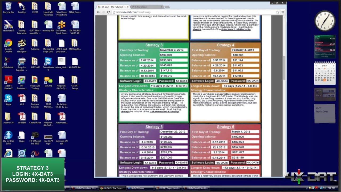Open the Chrome hamburger menu
This screenshot has width=341, height=192.
click(283, 12)
